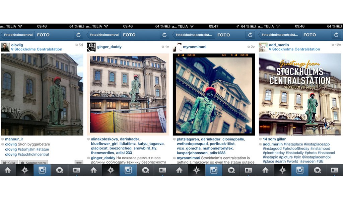Open the ginger_daddy username link in the post header
The image size is (343, 202).
(x=109, y=47)
